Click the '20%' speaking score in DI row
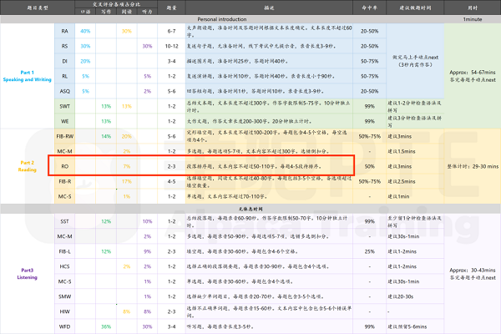 [x=85, y=61]
